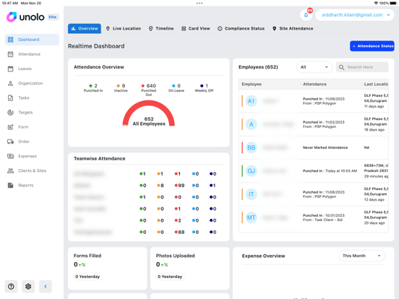Switch to the Live Location tab
This screenshot has width=399, height=299.
tap(124, 28)
